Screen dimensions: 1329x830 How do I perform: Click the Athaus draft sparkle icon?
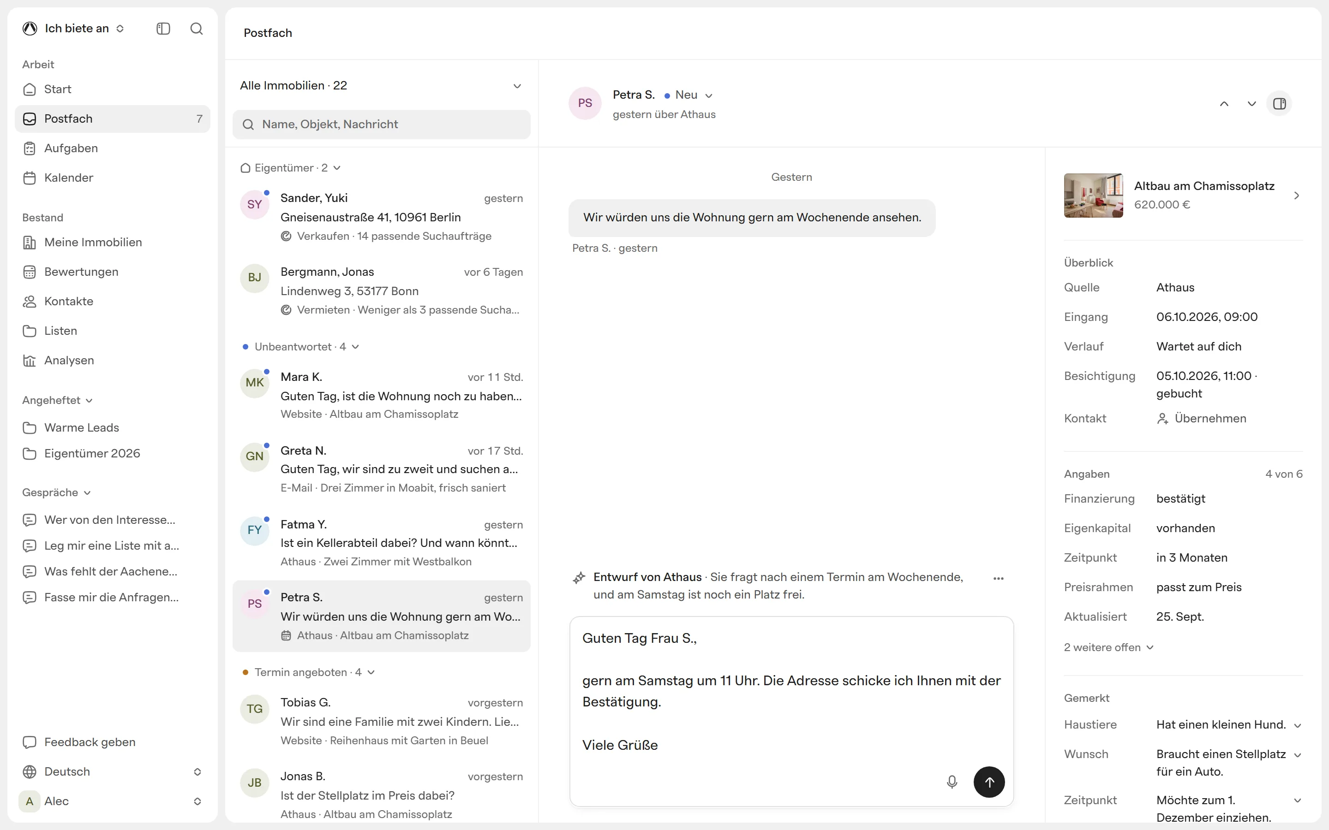(579, 577)
